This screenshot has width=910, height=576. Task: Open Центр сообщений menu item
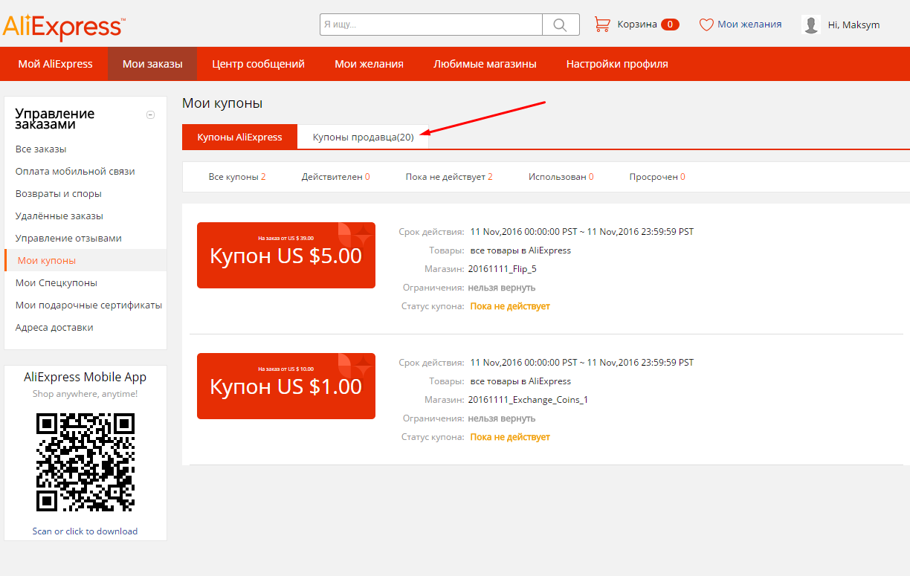(258, 64)
